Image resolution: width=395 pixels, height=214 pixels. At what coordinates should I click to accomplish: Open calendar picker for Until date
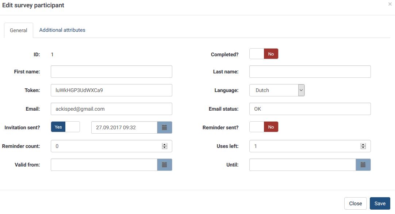tap(363, 165)
